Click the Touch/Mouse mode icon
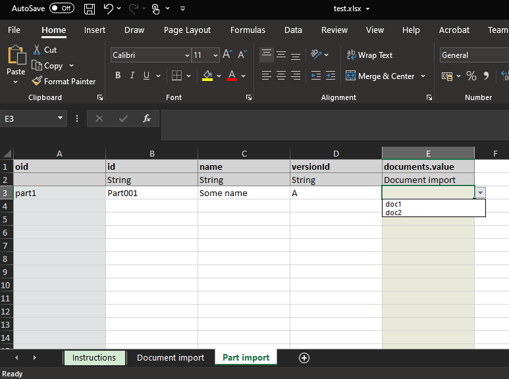This screenshot has height=379, width=509. pyautogui.click(x=156, y=9)
